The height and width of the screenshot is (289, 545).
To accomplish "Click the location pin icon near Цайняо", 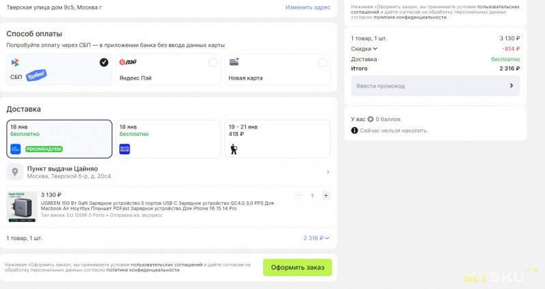I will [x=16, y=172].
